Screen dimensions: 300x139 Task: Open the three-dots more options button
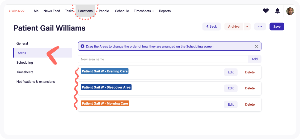tap(260, 27)
